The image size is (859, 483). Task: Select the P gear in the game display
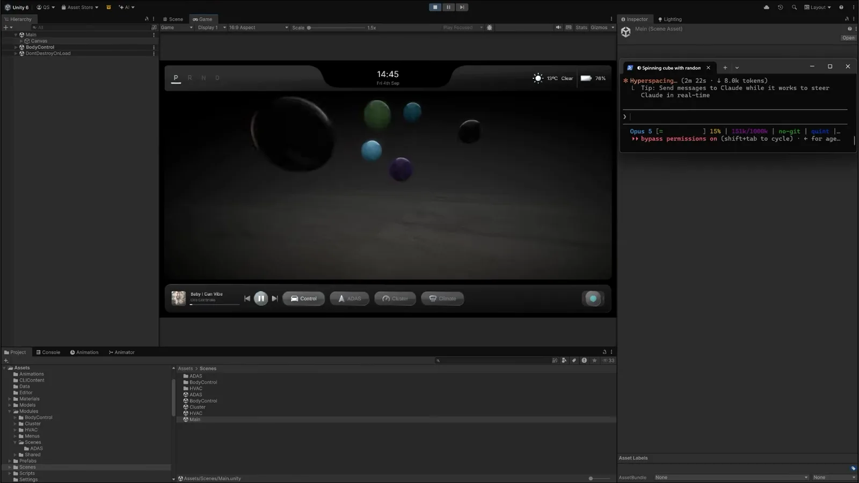176,78
